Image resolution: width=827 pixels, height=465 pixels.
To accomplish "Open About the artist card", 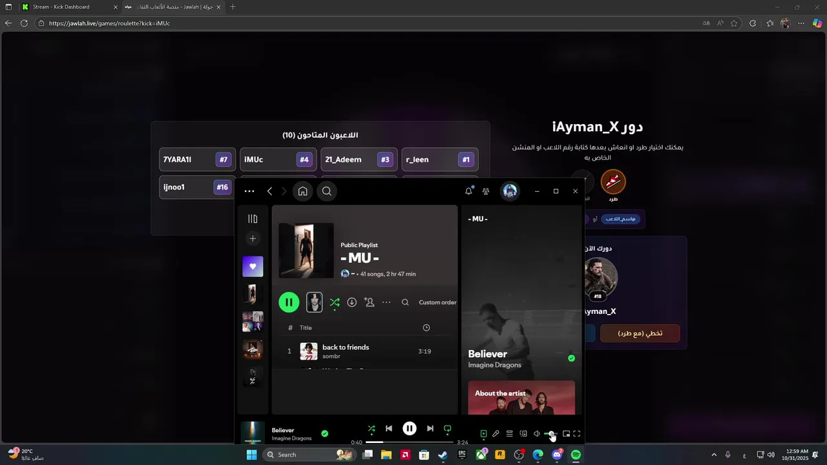I will pyautogui.click(x=521, y=397).
